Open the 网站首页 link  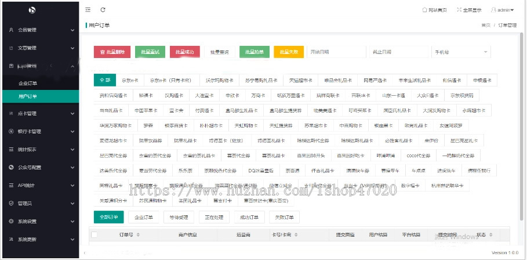435,10
